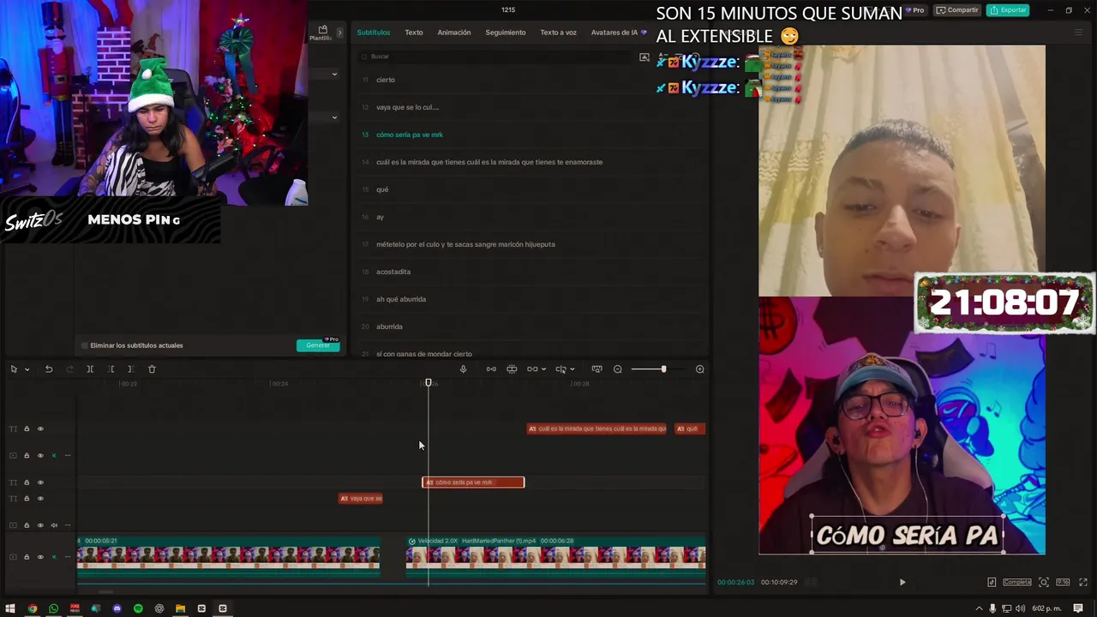Viewport: 1097px width, 617px height.
Task: Open the upper dropdown in subtitle settings panel
Action: pos(334,75)
